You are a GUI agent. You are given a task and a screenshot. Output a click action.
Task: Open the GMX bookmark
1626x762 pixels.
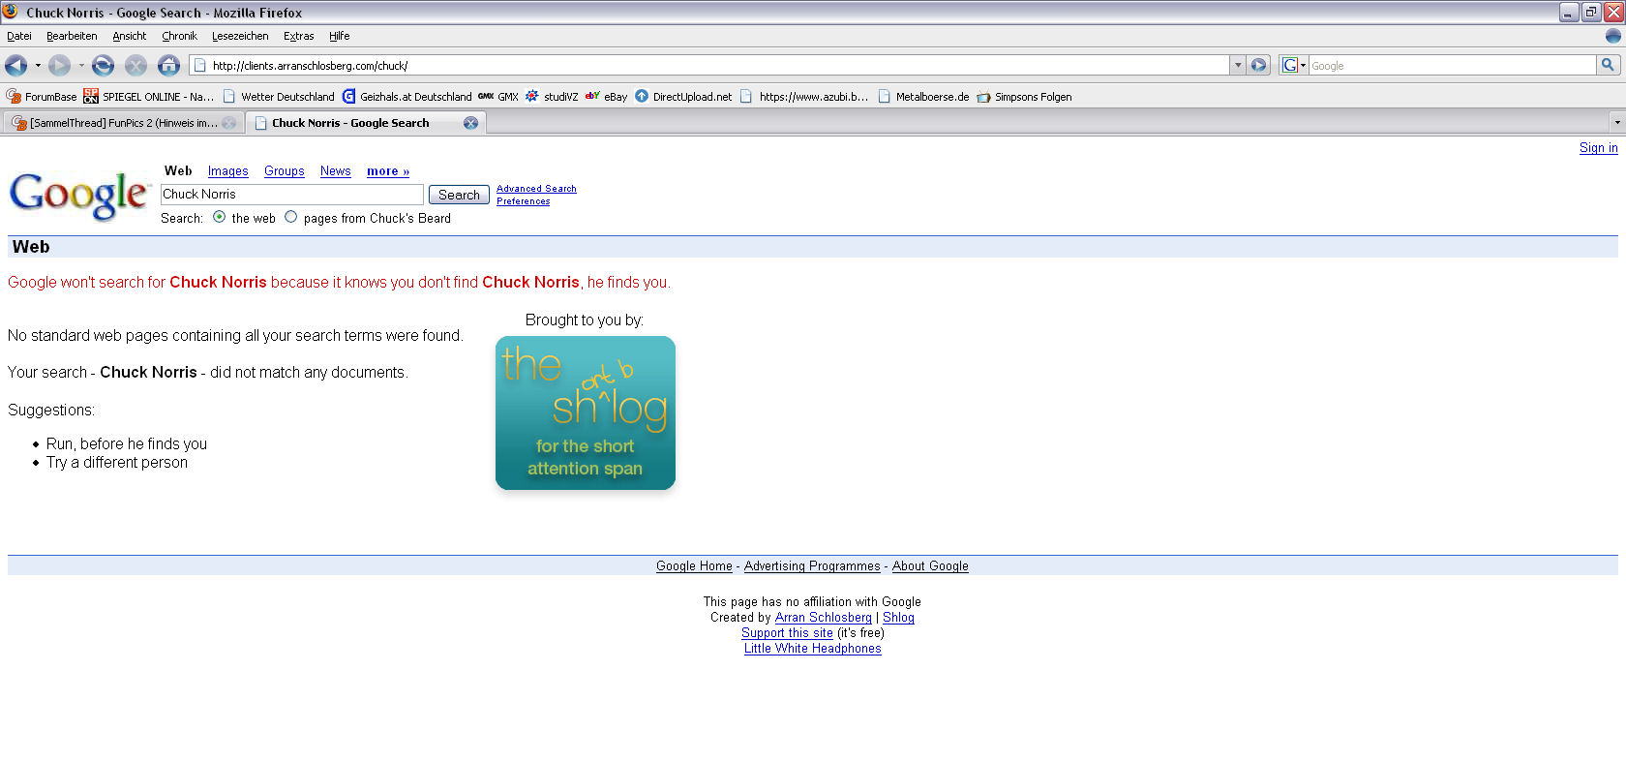tap(498, 96)
